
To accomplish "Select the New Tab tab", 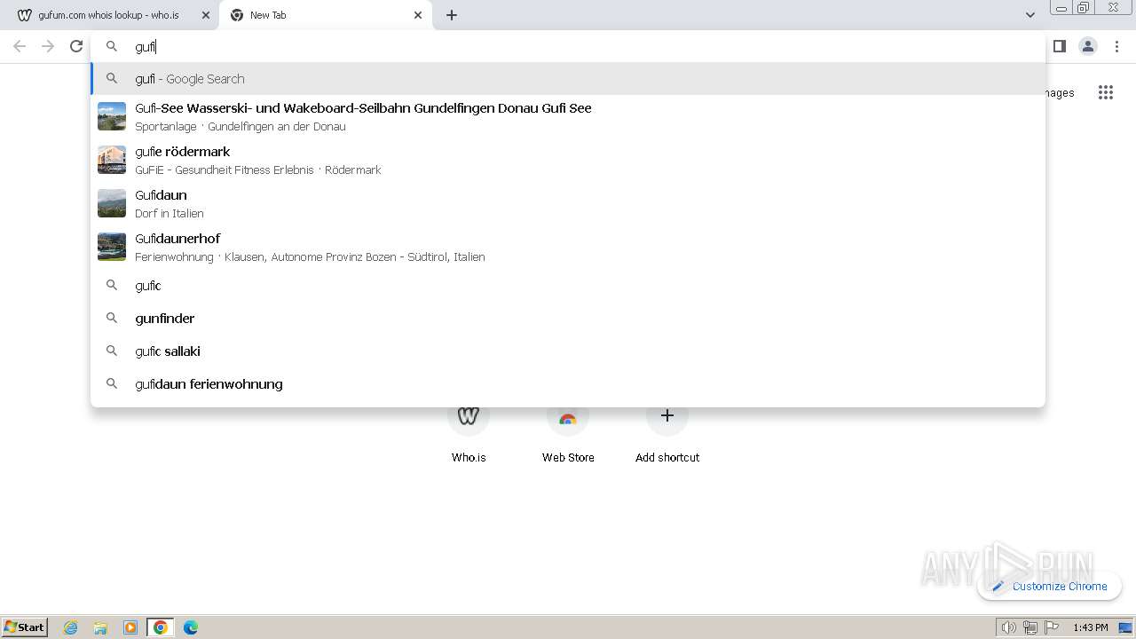I will [325, 15].
